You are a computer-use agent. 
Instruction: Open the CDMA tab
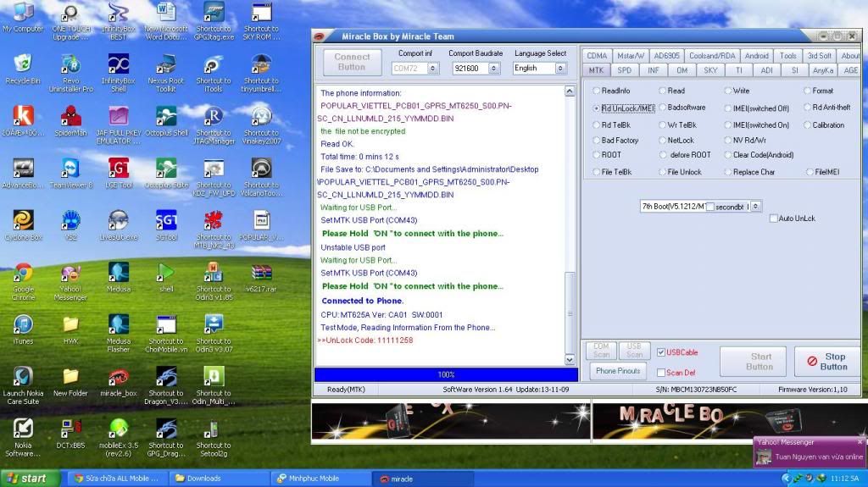coord(597,56)
